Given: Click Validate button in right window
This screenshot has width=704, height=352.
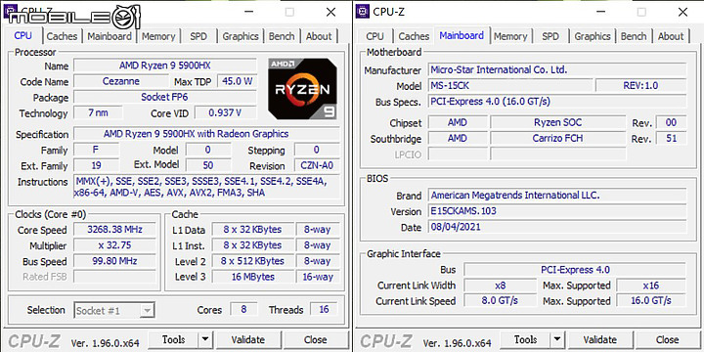Looking at the screenshot, I should [599, 340].
